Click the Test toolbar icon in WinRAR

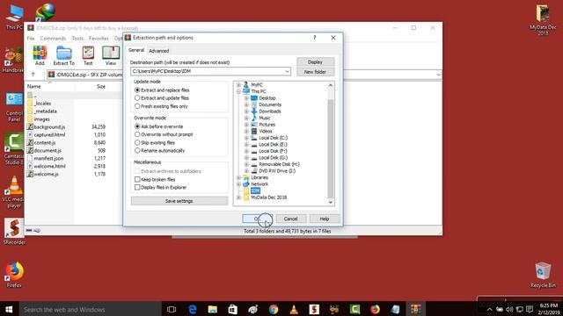point(88,55)
